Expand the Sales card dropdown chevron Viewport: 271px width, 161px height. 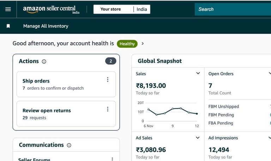198,73
